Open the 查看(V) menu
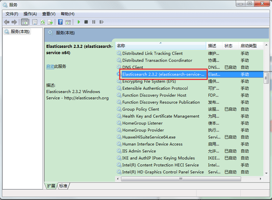This screenshot has width=272, height=200. coord(49,14)
